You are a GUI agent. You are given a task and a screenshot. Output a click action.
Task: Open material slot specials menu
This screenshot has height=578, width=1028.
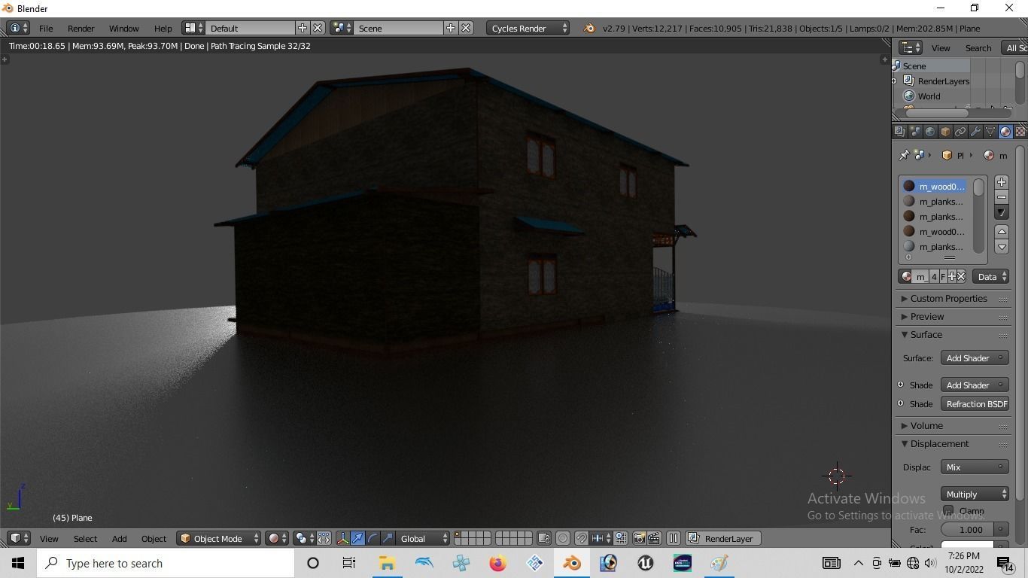pyautogui.click(x=1002, y=212)
